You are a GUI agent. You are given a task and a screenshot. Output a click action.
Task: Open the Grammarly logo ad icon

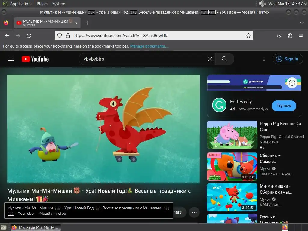(219, 105)
